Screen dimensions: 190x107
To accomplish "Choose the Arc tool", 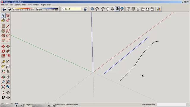I will click(x=8, y=36).
